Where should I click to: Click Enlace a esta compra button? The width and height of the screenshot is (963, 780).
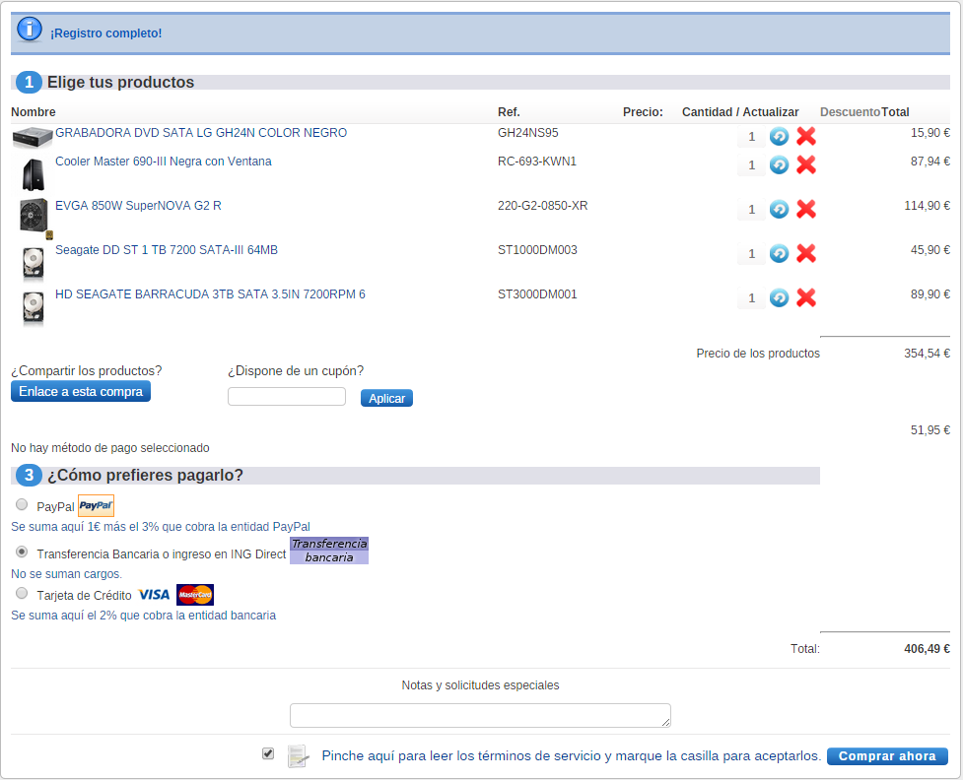tap(81, 392)
